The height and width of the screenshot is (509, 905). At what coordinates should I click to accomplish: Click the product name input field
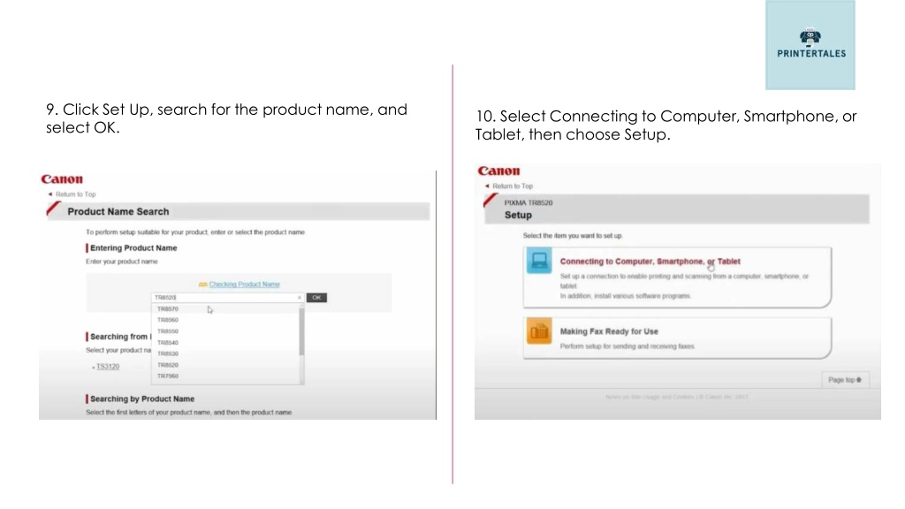(x=224, y=297)
